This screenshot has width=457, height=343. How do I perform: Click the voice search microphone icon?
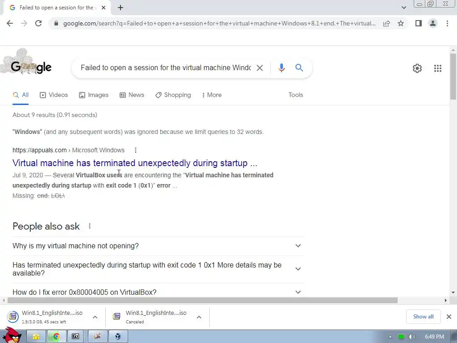281,68
